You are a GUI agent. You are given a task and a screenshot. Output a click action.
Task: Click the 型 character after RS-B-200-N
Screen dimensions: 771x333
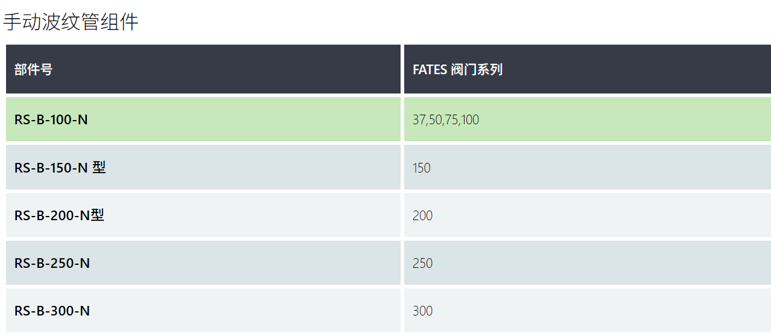(98, 215)
